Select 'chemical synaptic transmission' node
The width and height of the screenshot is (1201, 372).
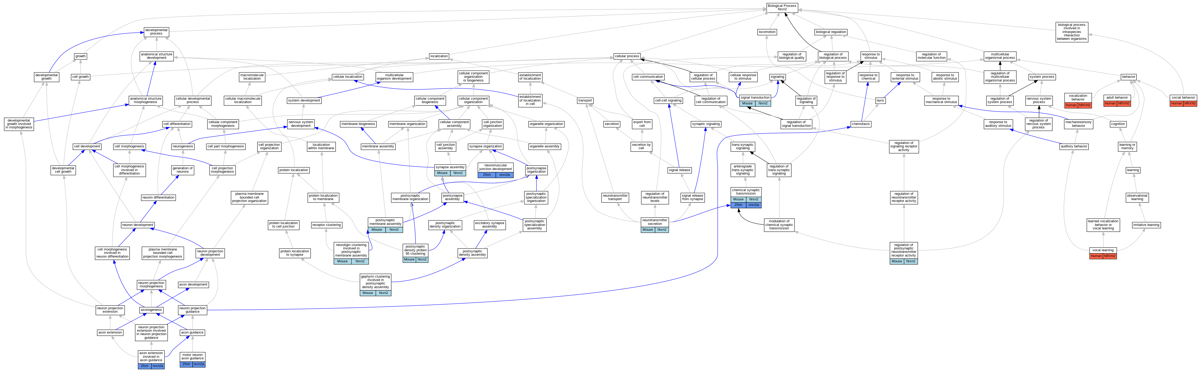point(746,197)
